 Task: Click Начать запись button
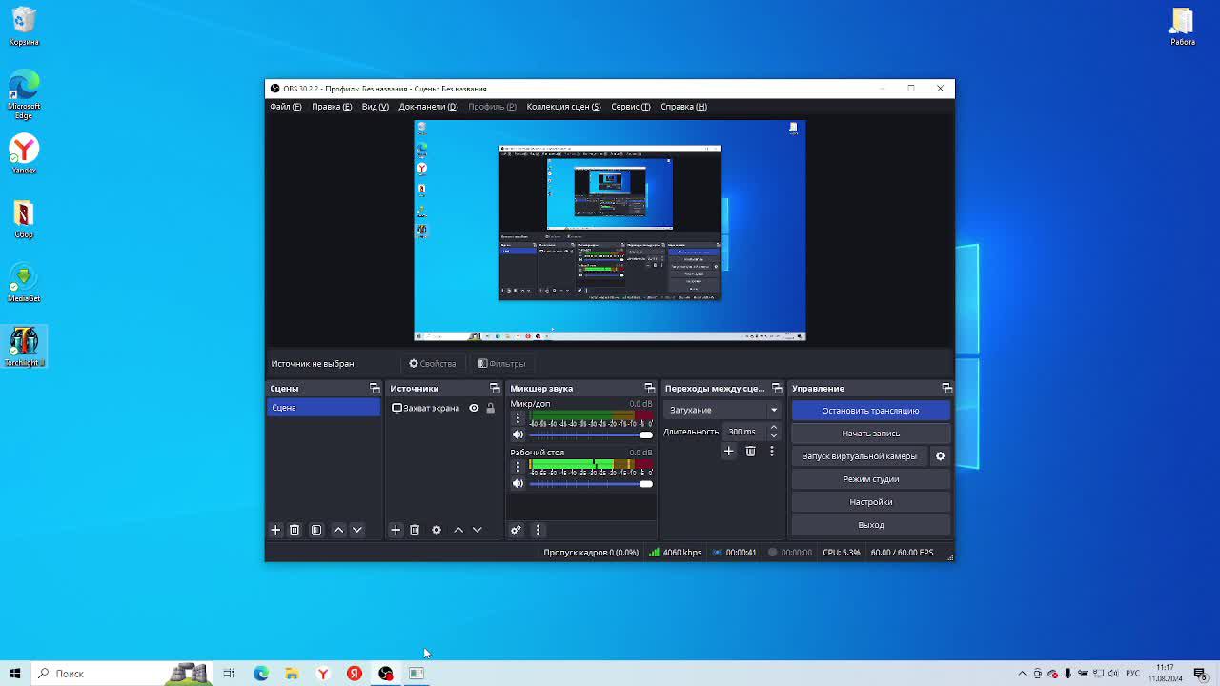tap(870, 434)
